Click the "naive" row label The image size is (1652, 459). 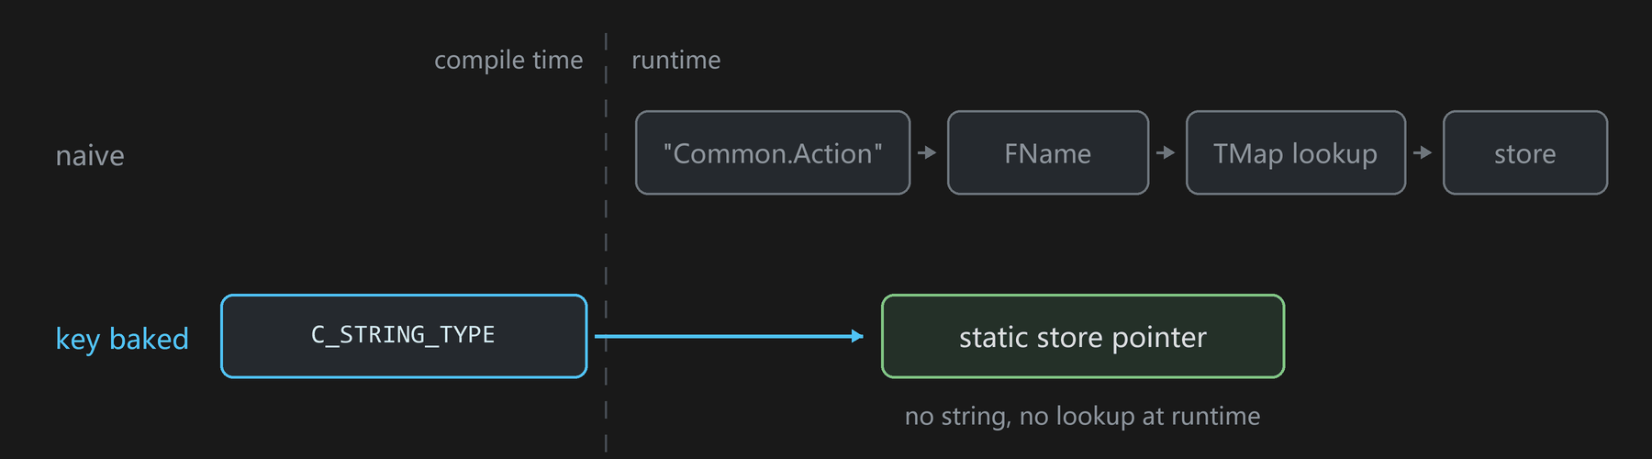(90, 155)
